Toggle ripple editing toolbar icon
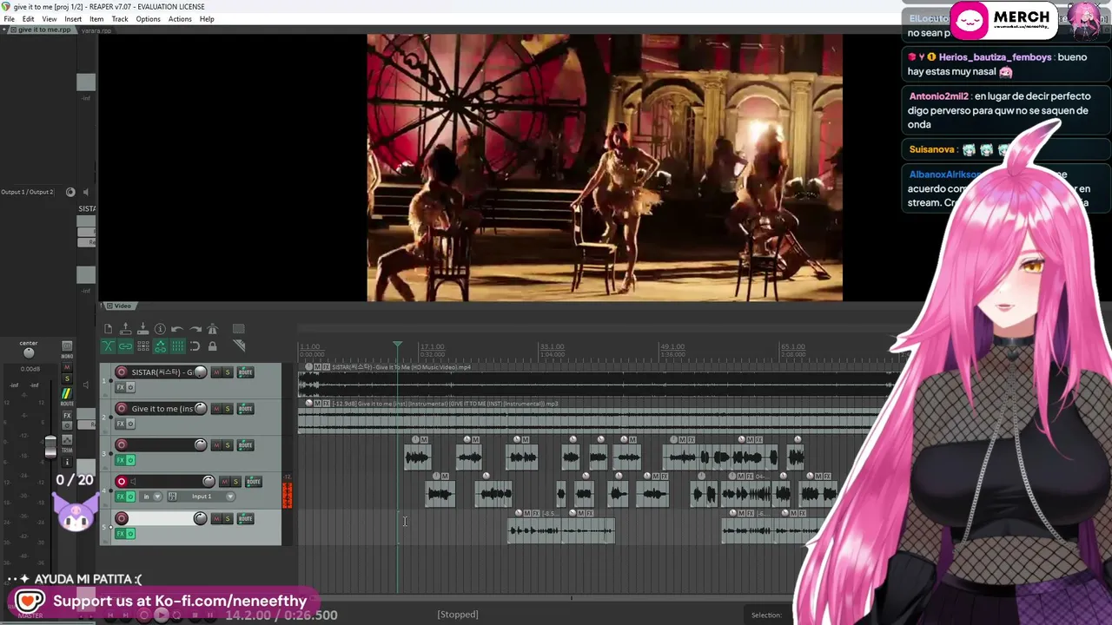1112x625 pixels. (x=142, y=346)
